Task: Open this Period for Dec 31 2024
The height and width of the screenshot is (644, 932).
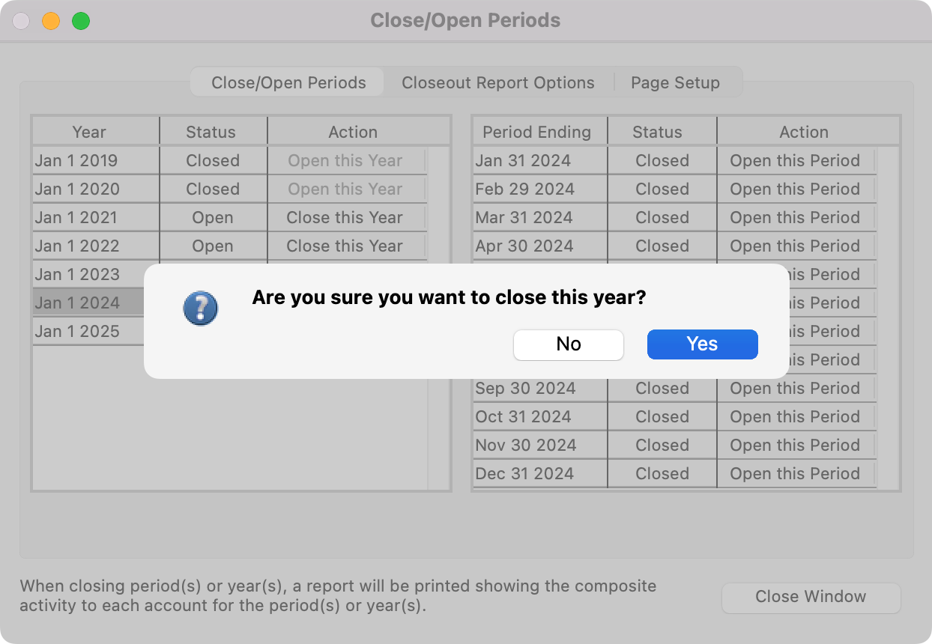Action: tap(795, 474)
